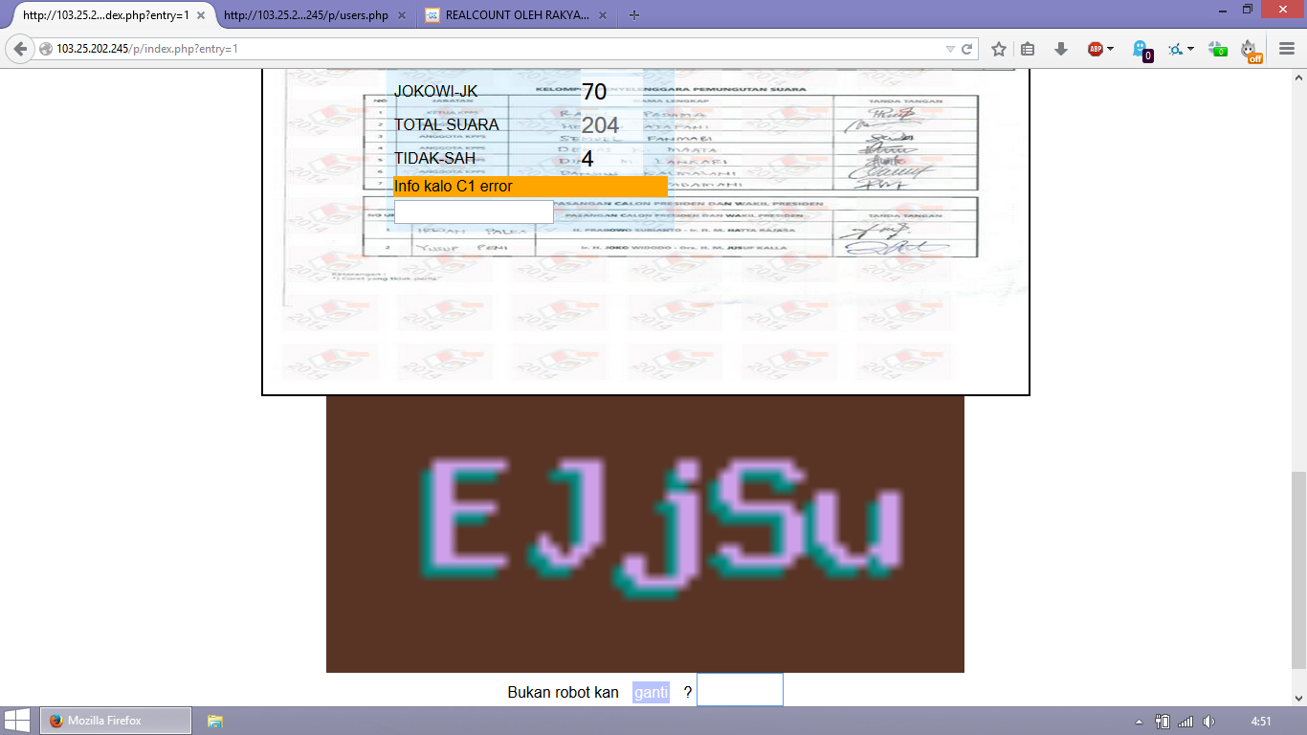Click the 'ganti' link to change captcha
This screenshot has width=1307, height=735.
651,692
